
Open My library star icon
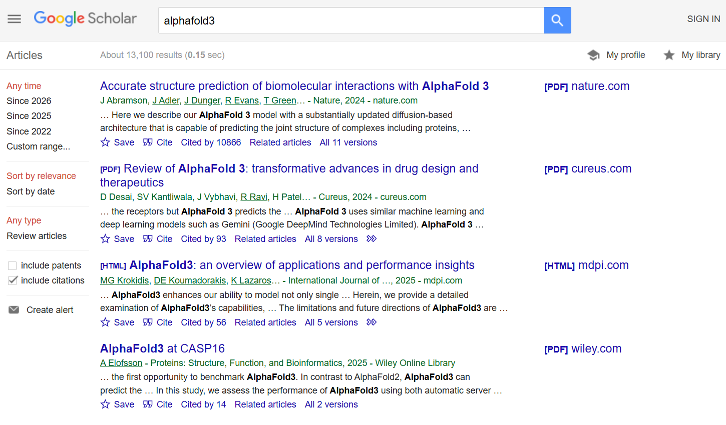[x=669, y=55]
